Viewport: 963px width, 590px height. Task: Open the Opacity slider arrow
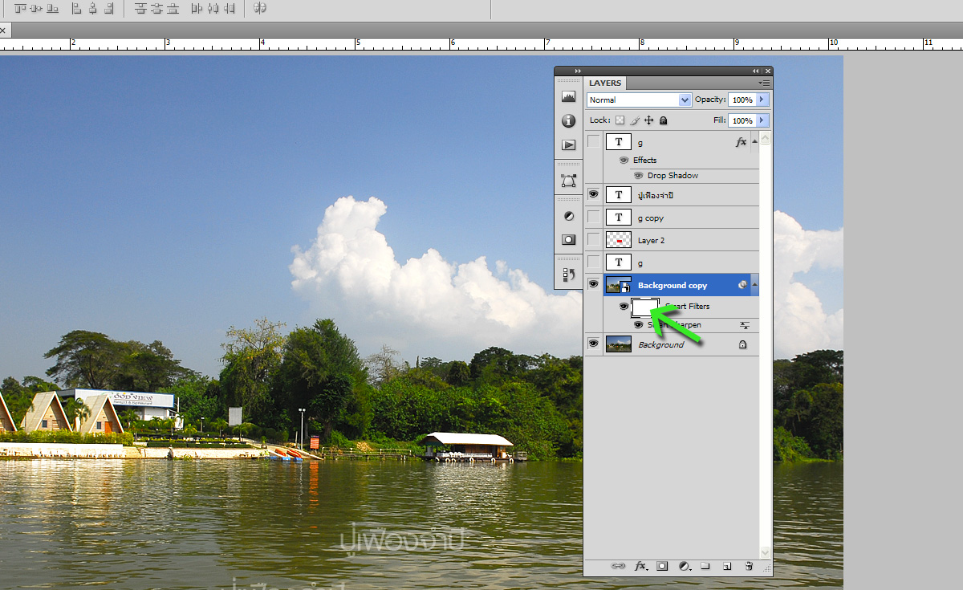point(762,100)
